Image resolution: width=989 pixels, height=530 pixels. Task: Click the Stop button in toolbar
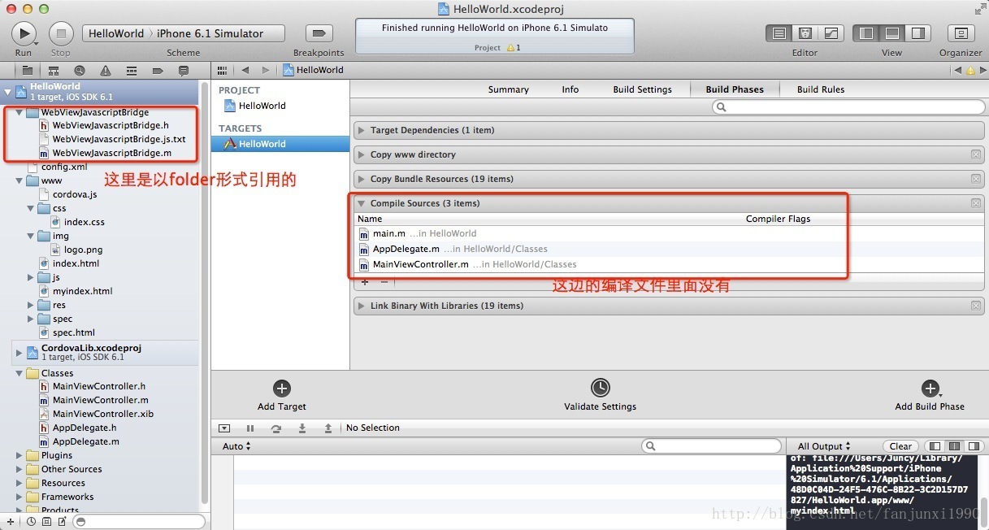[61, 33]
